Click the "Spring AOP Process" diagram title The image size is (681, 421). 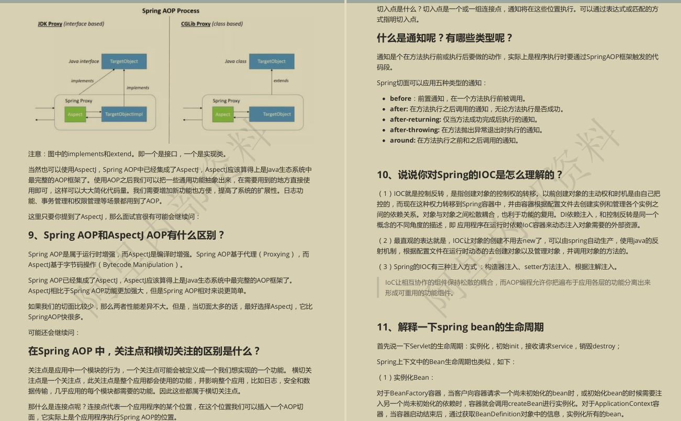tap(171, 10)
